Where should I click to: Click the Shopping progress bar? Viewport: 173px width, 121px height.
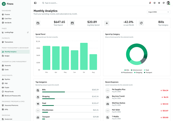(70, 99)
